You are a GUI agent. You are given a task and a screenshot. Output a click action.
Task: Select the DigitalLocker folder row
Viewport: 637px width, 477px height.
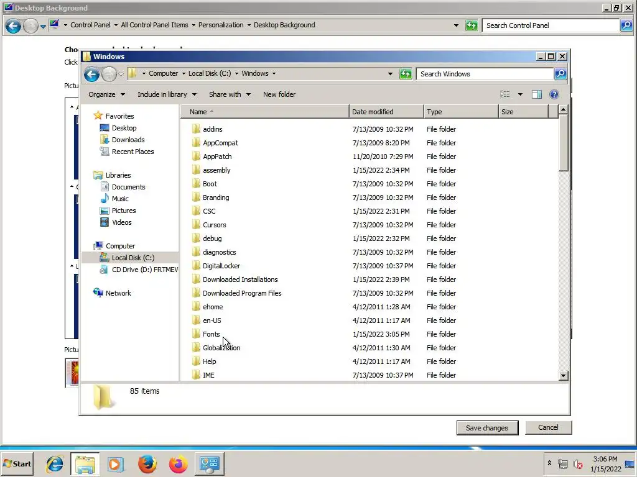370,266
